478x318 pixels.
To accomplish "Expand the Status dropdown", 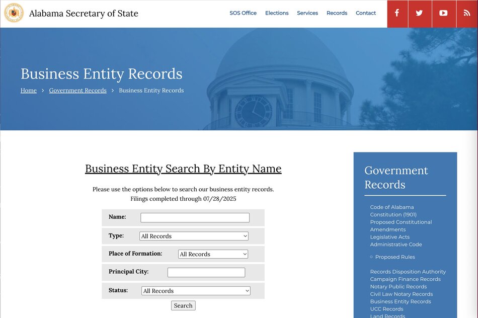I will point(196,290).
